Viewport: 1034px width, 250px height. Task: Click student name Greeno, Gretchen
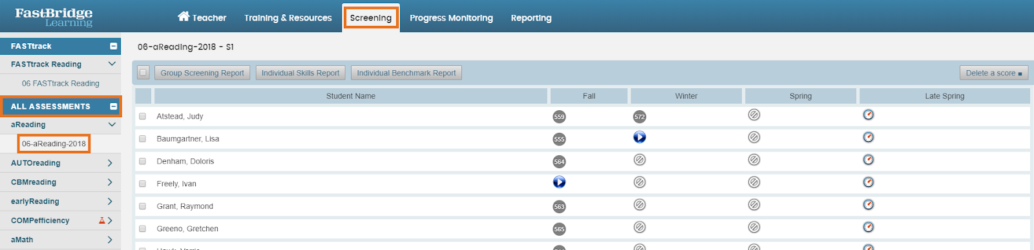click(187, 229)
